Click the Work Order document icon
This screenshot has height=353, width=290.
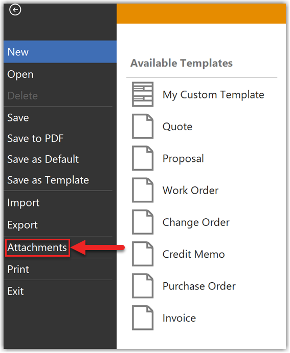pos(143,190)
